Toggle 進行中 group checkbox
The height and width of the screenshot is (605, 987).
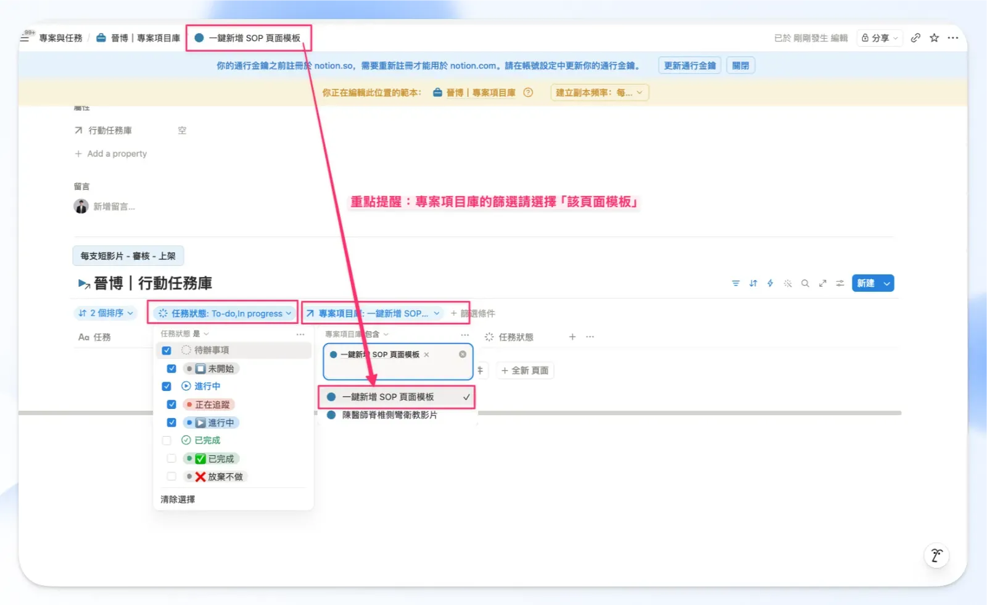(x=167, y=386)
